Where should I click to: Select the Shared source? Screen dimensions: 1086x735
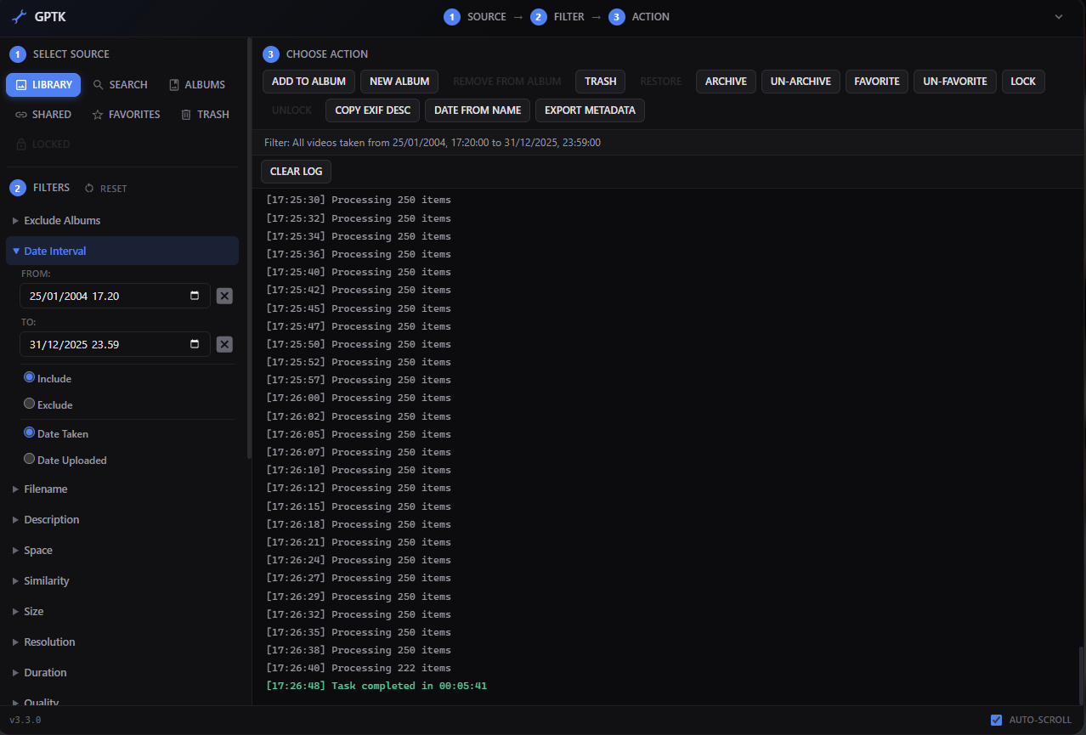click(43, 115)
